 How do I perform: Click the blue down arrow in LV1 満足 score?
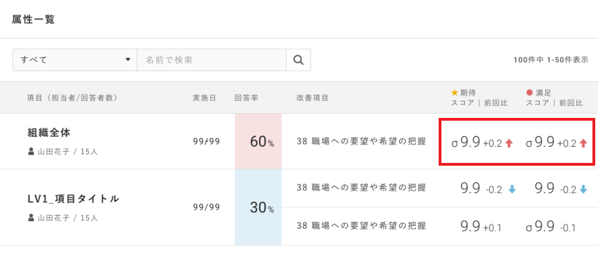(583, 190)
